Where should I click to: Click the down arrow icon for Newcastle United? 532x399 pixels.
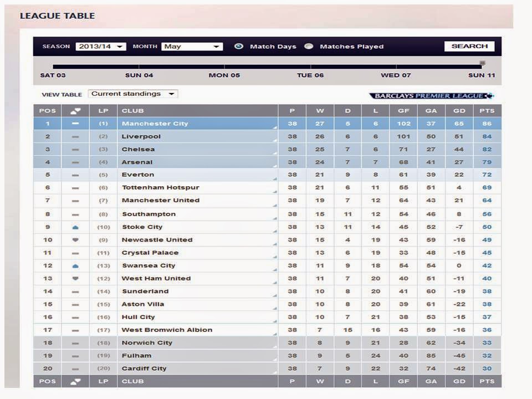[x=75, y=240]
